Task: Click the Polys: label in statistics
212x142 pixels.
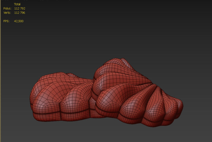Action: click(x=7, y=8)
